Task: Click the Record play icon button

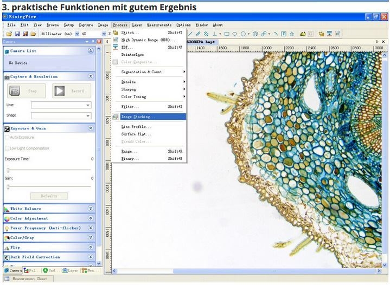Action: coord(72,90)
